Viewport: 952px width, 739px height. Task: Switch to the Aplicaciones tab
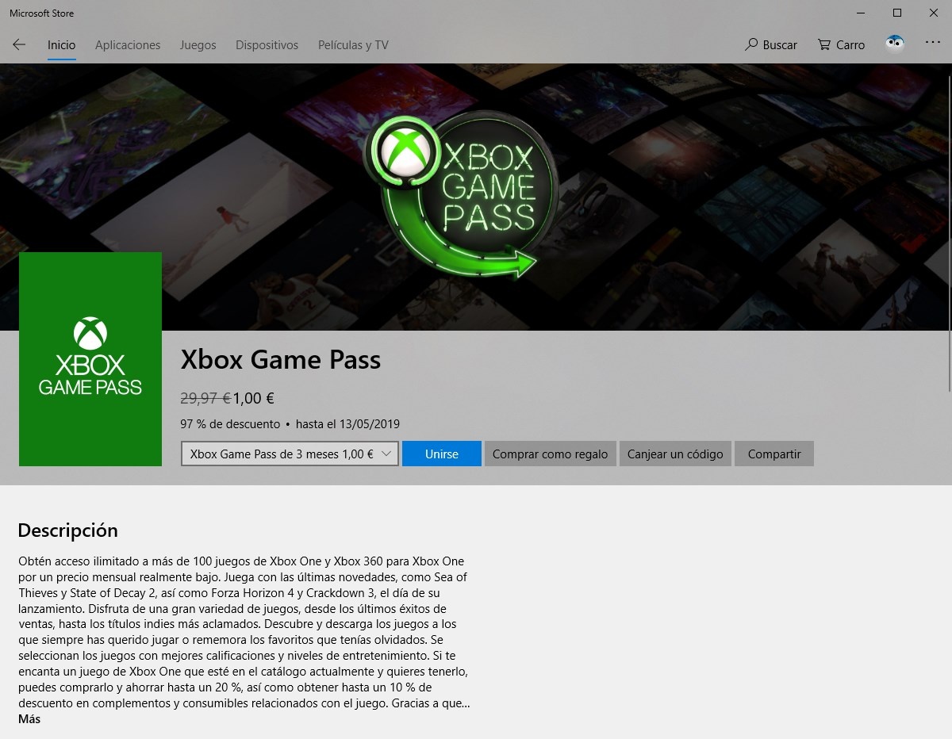pyautogui.click(x=128, y=44)
